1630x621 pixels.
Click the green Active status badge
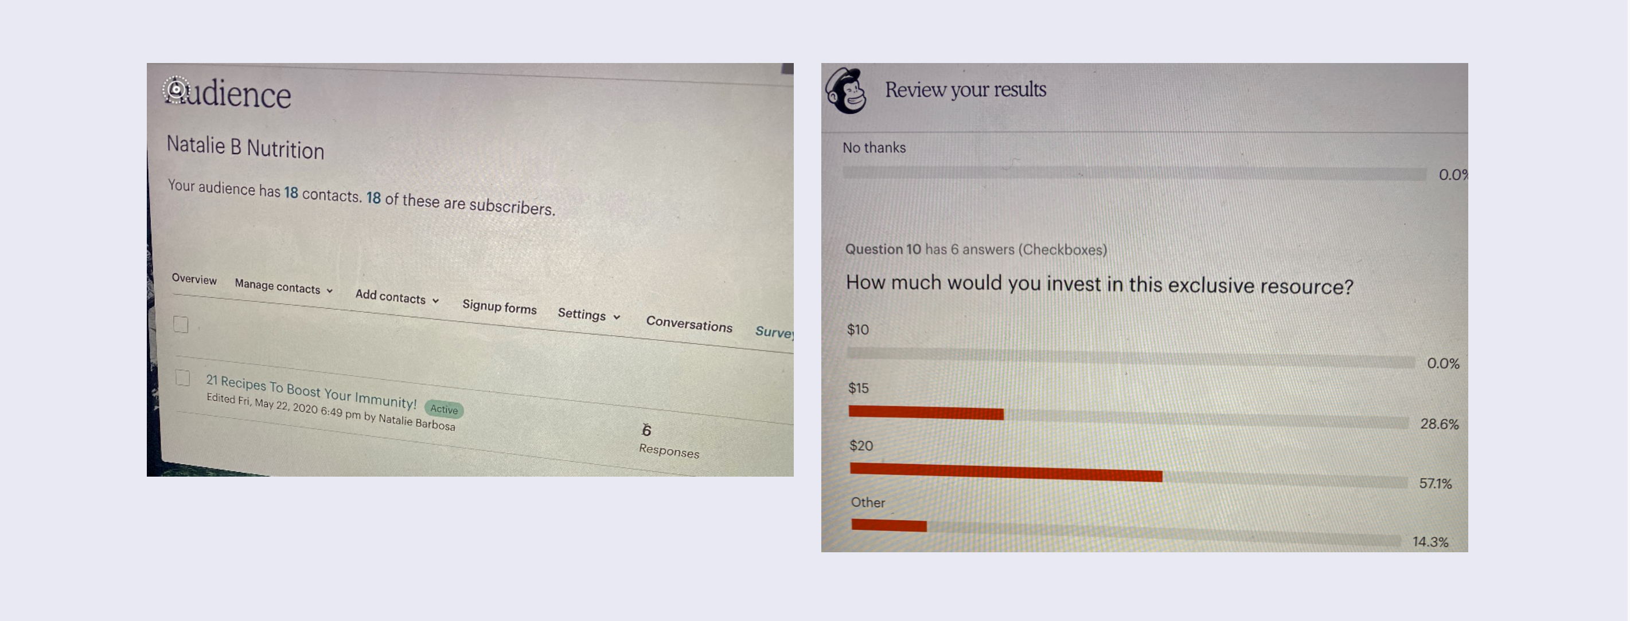point(443,410)
